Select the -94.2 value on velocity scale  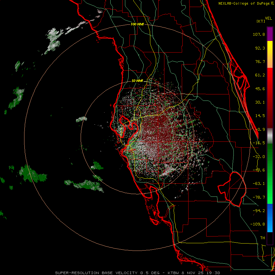click(259, 211)
